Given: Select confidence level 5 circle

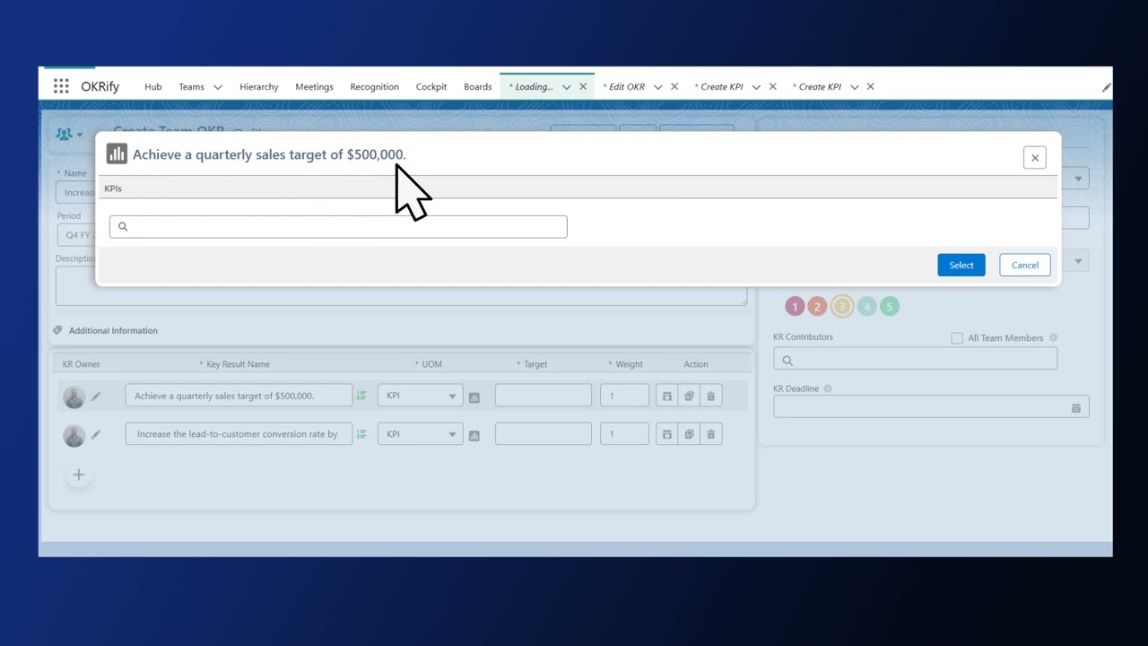Looking at the screenshot, I should [x=889, y=307].
